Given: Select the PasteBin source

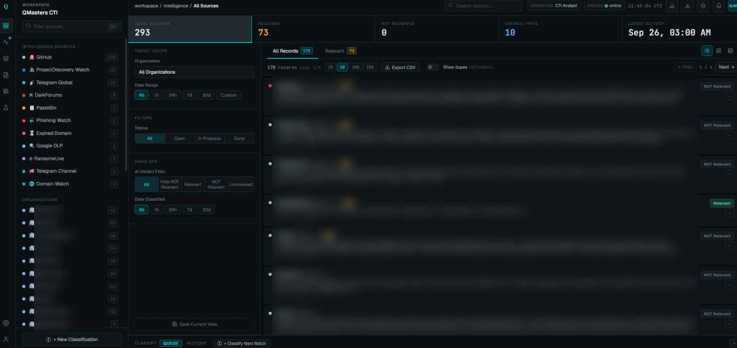Looking at the screenshot, I should (x=70, y=108).
